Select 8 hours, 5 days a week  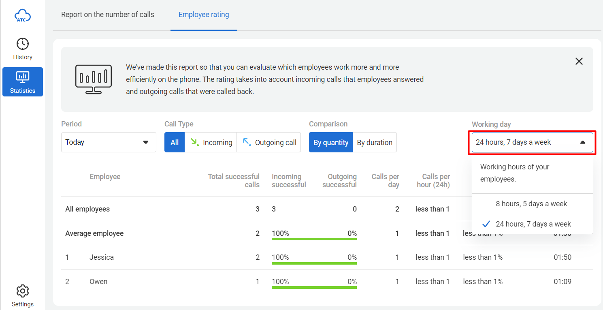pos(531,204)
